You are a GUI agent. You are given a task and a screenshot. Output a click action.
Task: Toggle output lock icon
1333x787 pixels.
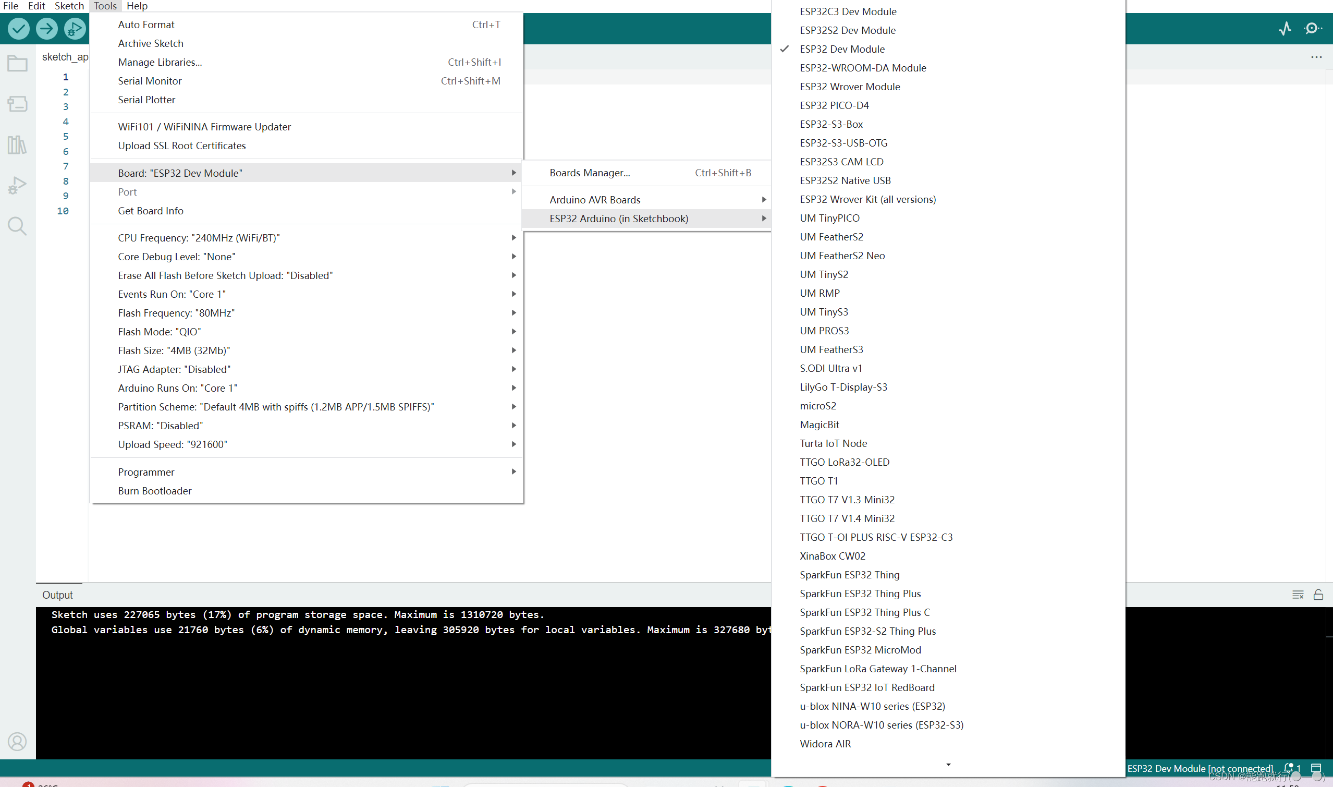[1318, 595]
